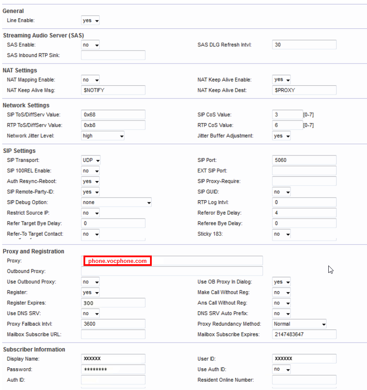
Task: Click the Register Expires field
Action: [x=113, y=303]
